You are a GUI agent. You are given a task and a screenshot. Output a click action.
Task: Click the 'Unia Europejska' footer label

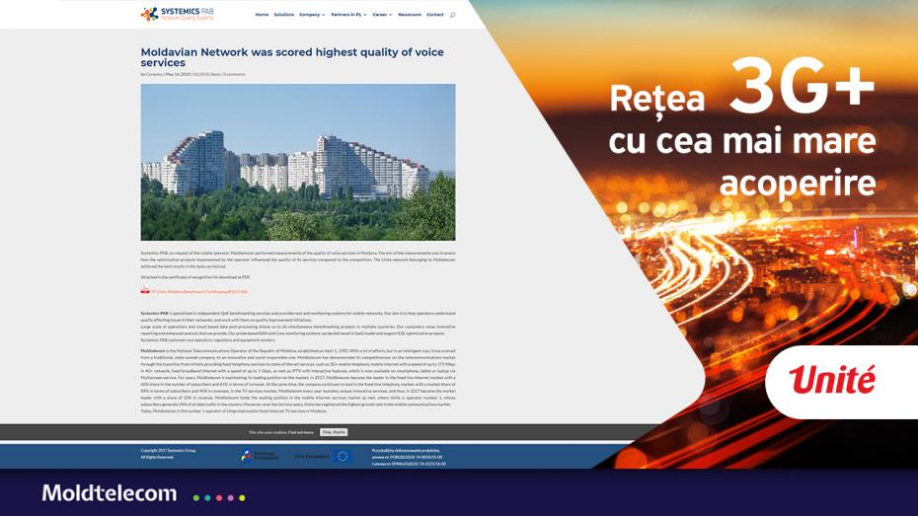[312, 457]
